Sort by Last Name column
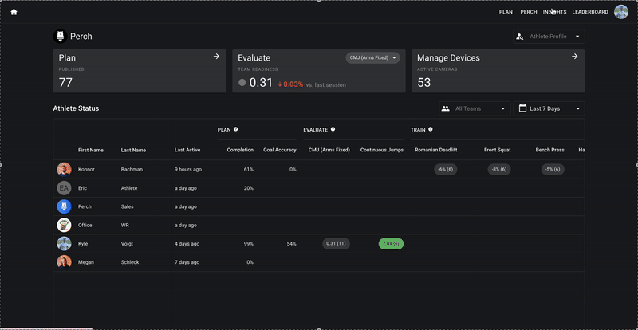This screenshot has height=330, width=638. 133,150
